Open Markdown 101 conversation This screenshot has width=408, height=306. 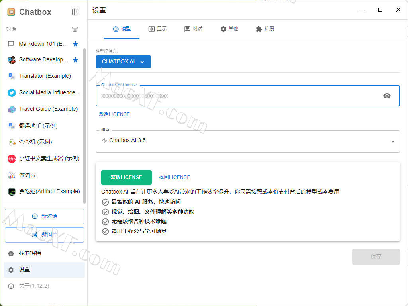pyautogui.click(x=43, y=44)
